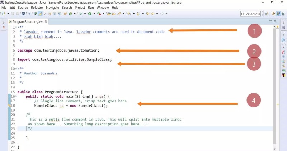Collapse the main method fold at line 16
Viewport: 287px width, 151px height.
[16, 96]
